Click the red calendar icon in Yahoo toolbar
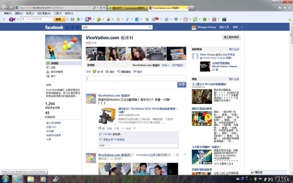The height and width of the screenshot is (183, 293). click(185, 19)
